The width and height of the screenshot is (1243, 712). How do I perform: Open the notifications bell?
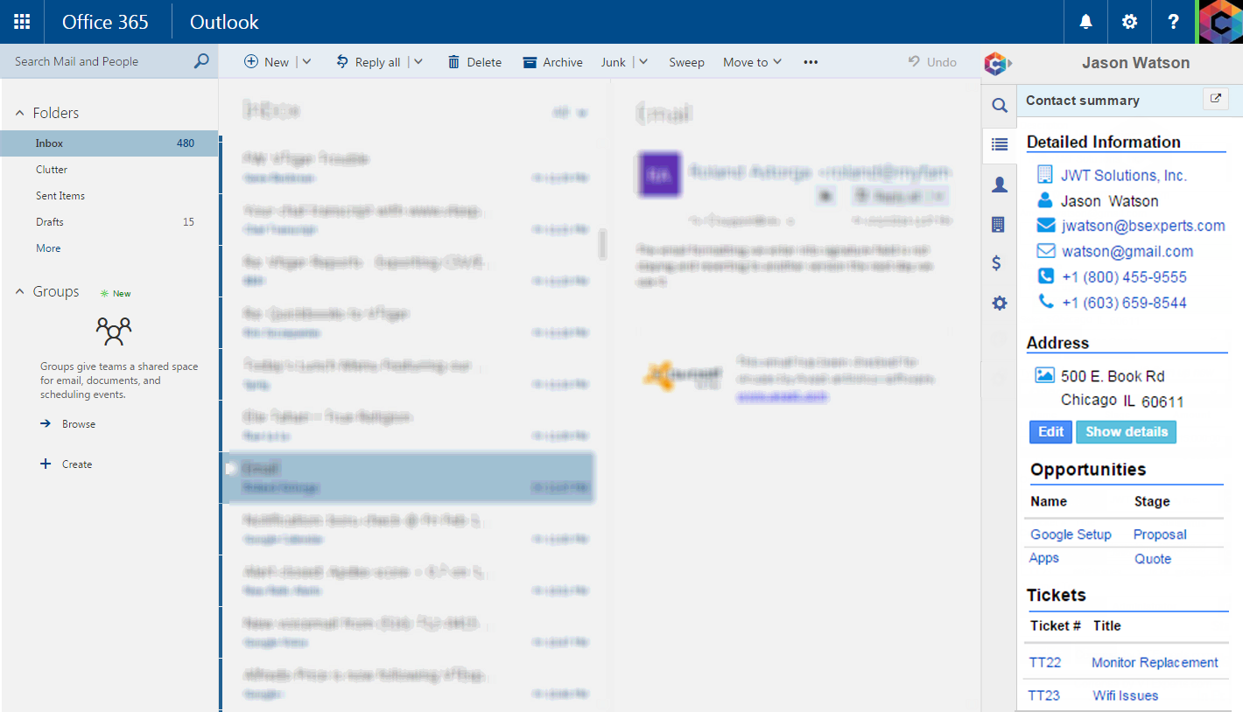pyautogui.click(x=1085, y=22)
